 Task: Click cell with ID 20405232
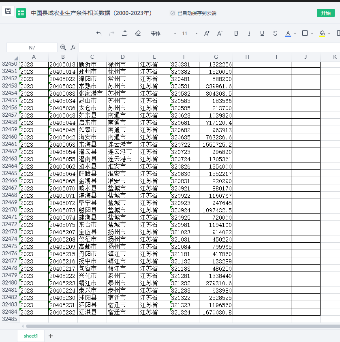pos(63,312)
